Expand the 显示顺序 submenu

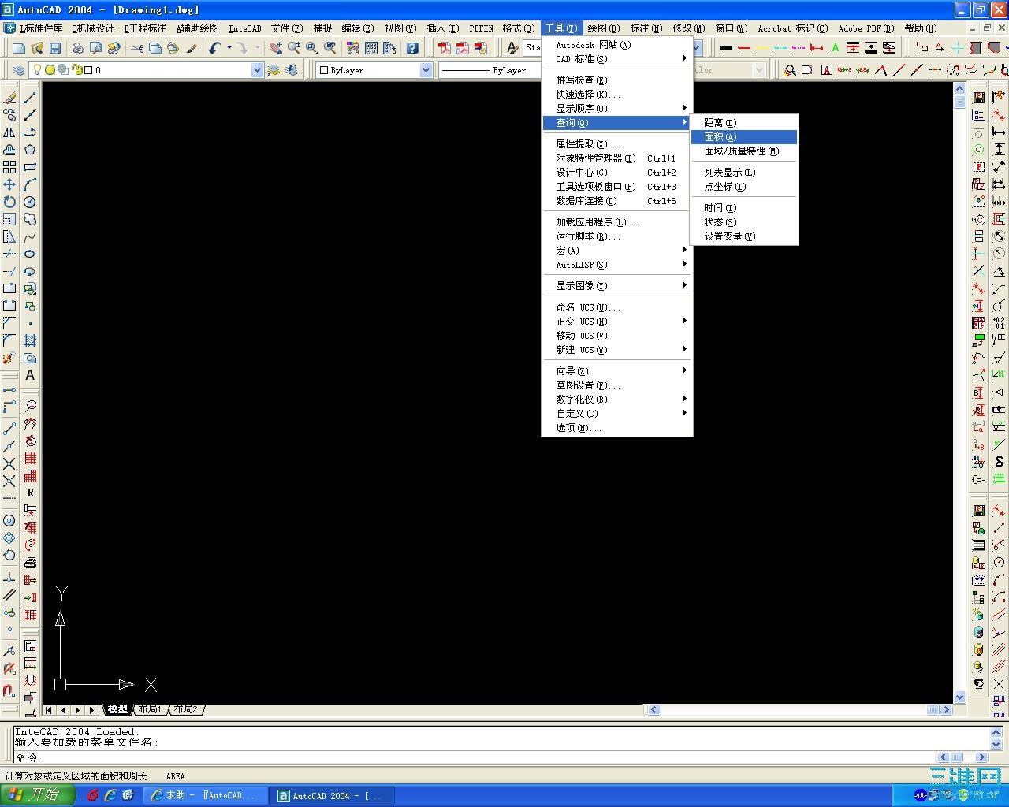coord(617,109)
